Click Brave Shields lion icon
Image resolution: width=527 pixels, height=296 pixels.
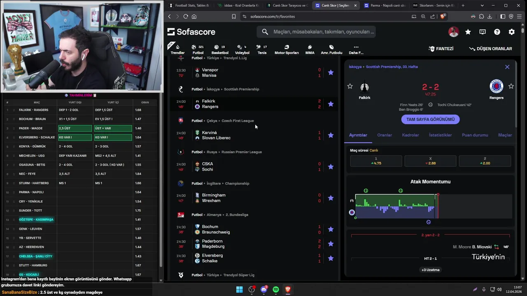[443, 16]
